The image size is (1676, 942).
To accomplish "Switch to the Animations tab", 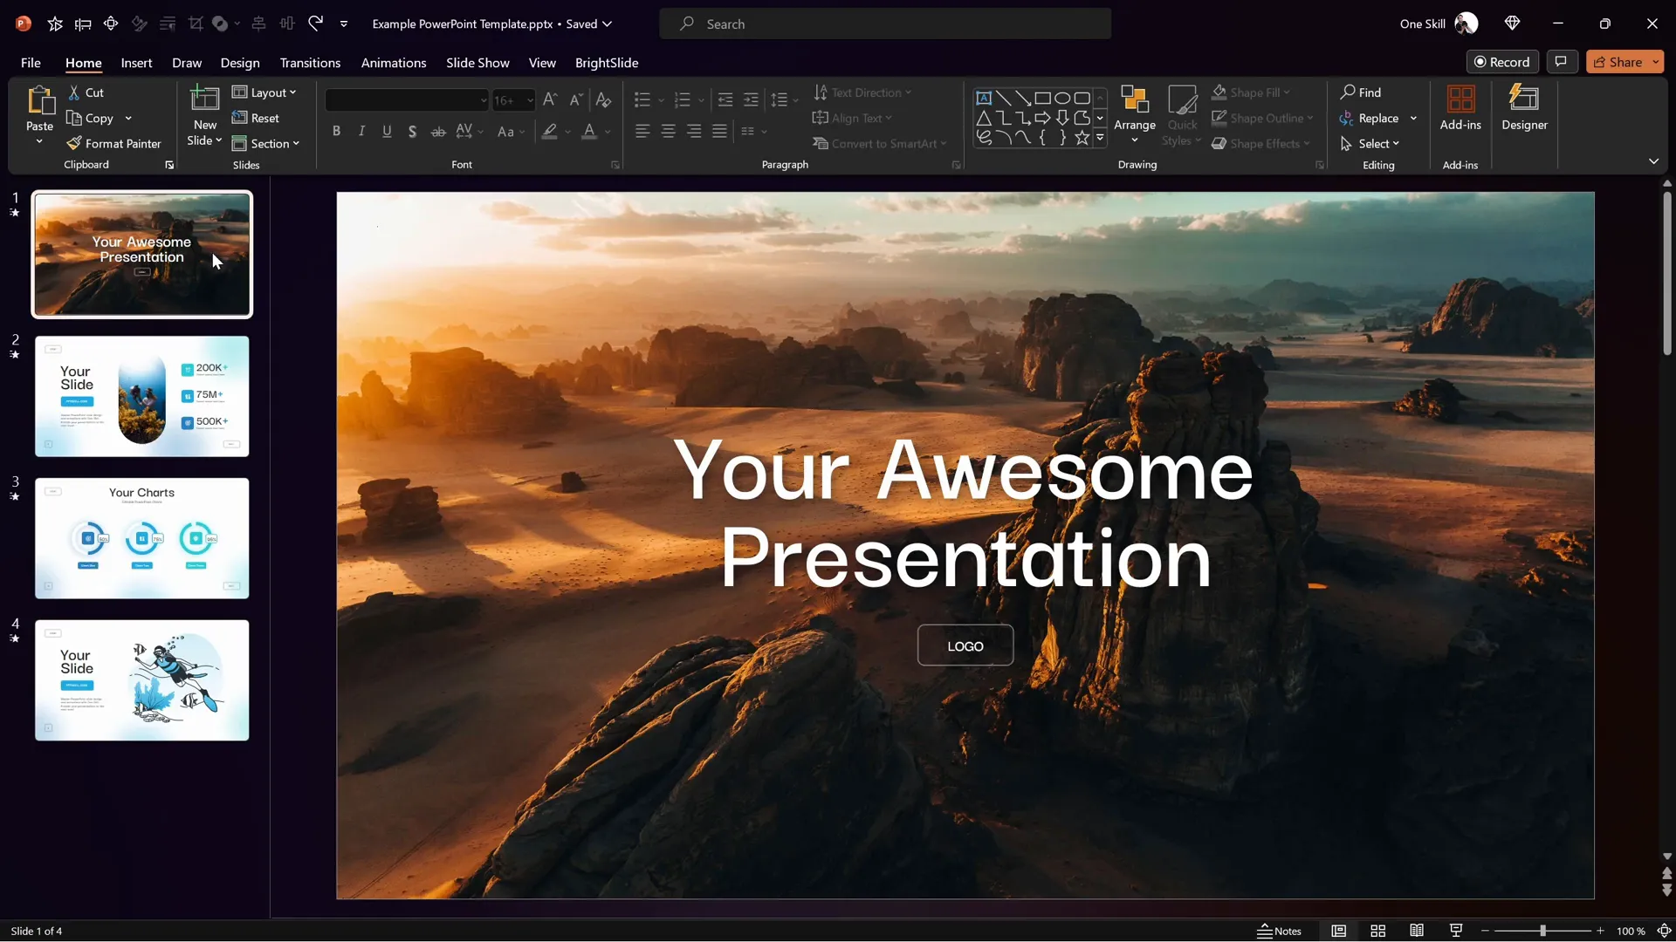I will tap(394, 63).
